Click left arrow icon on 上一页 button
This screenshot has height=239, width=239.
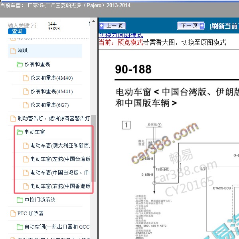coord(101,25)
